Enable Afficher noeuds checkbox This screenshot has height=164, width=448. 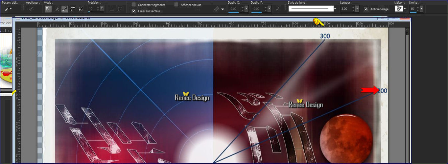point(177,5)
